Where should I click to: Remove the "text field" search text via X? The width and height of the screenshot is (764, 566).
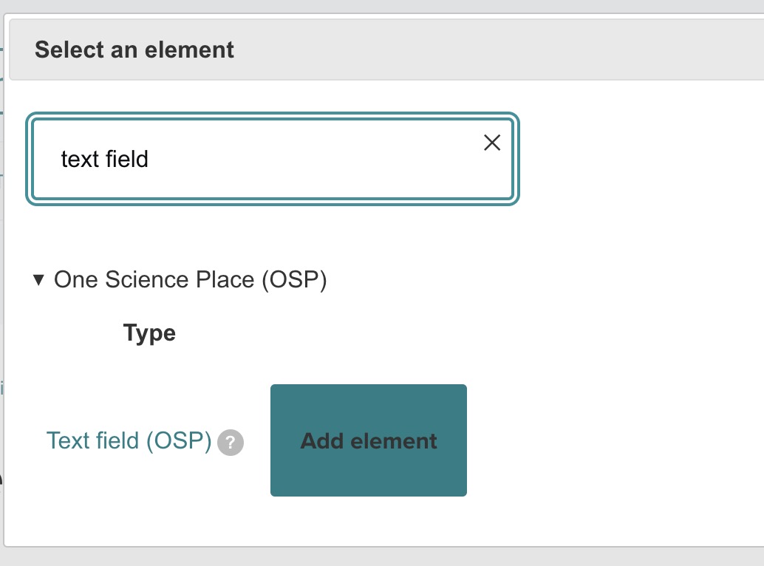[x=492, y=143]
